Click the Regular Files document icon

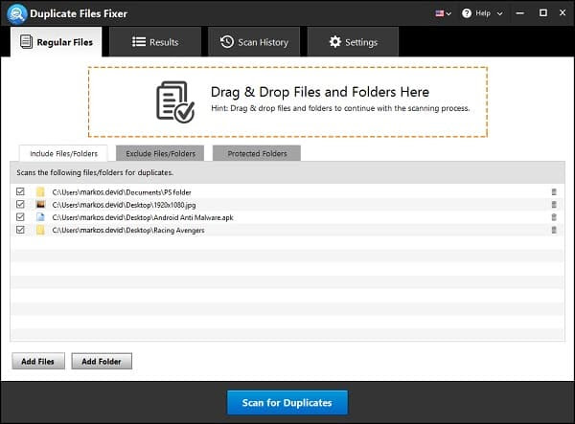26,42
